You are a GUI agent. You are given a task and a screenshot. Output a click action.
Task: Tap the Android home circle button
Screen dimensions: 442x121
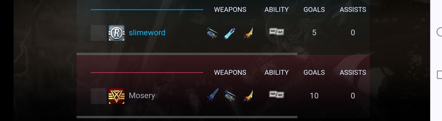[x=440, y=32]
